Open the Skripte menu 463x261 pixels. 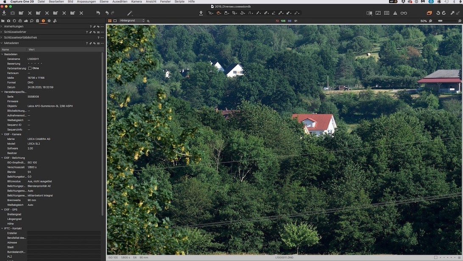(x=179, y=2)
